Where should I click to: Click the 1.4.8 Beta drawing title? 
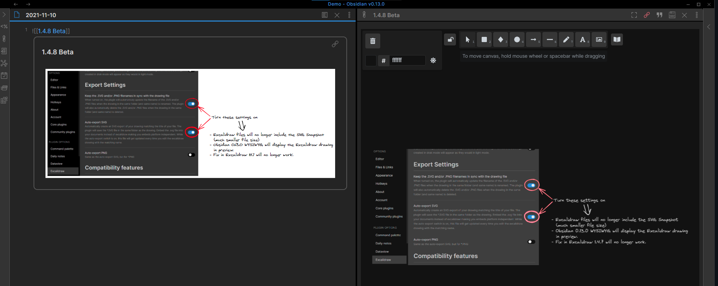coord(386,15)
